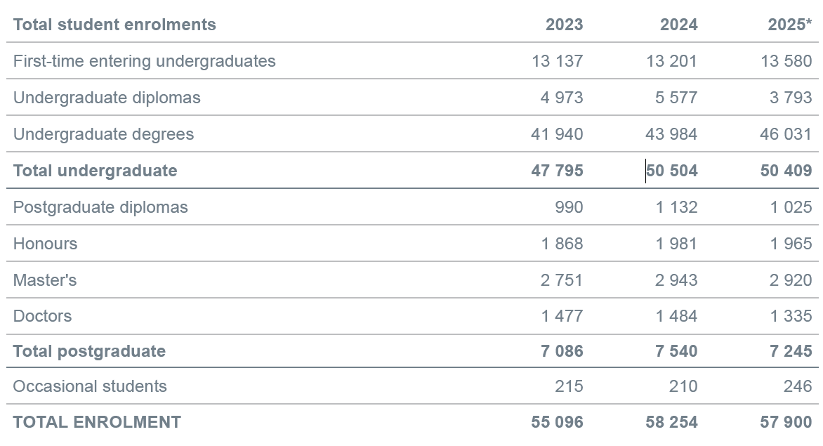This screenshot has height=446, width=823.
Task: Click the 'Master's' row label
Action: tap(45, 280)
